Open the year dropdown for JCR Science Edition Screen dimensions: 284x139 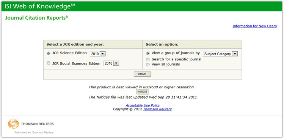point(97,54)
